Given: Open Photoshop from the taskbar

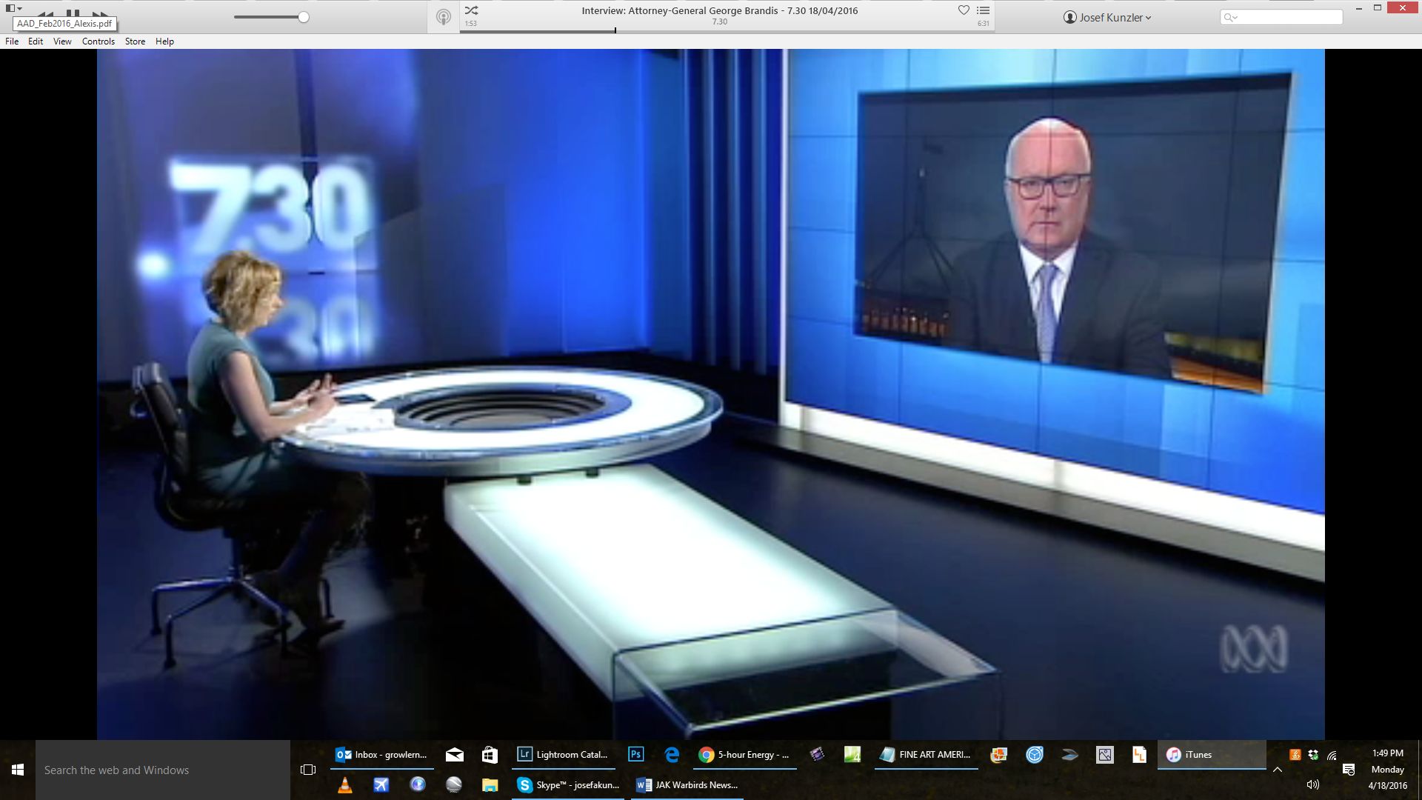Looking at the screenshot, I should pyautogui.click(x=635, y=755).
